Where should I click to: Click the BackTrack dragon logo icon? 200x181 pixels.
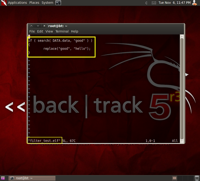pos(4,3)
